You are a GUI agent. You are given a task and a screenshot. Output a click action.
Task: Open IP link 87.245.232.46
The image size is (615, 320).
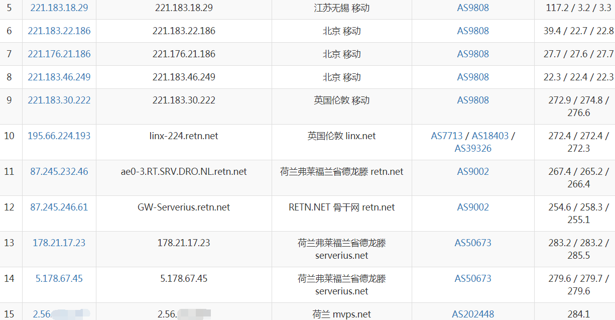pos(59,172)
